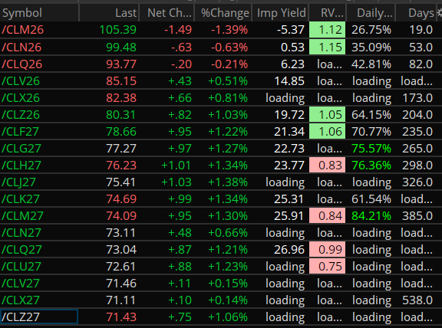The width and height of the screenshot is (442, 328).
Task: Click the last price 99.48
Action: (121, 47)
